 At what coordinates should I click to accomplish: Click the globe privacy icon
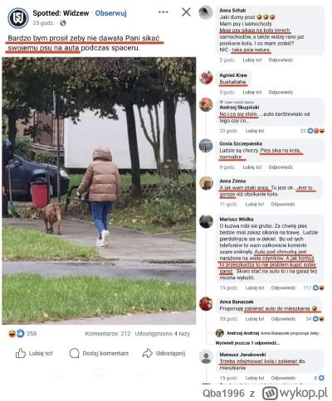click(63, 23)
